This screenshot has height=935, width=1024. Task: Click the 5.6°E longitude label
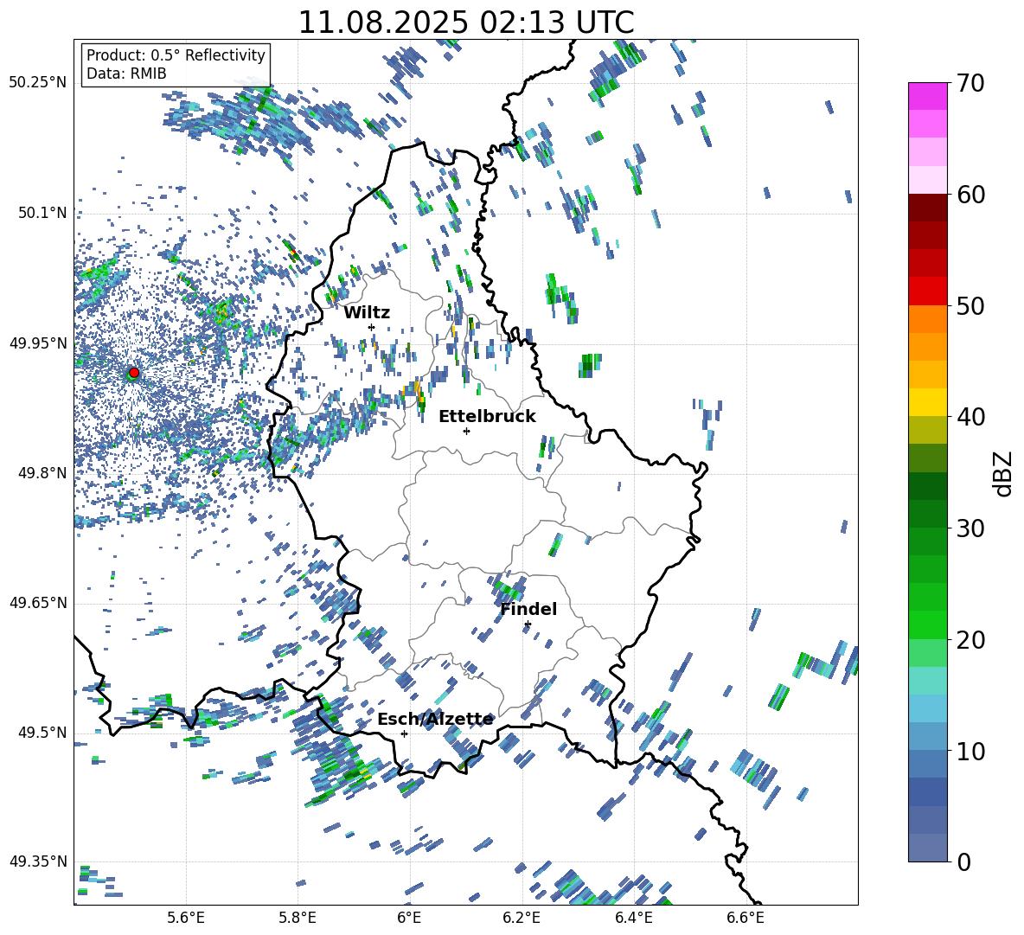click(186, 918)
